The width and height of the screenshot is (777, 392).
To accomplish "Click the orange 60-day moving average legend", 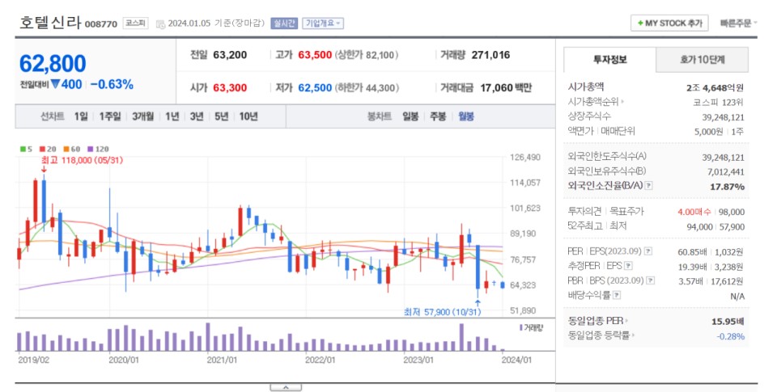I will pyautogui.click(x=72, y=149).
